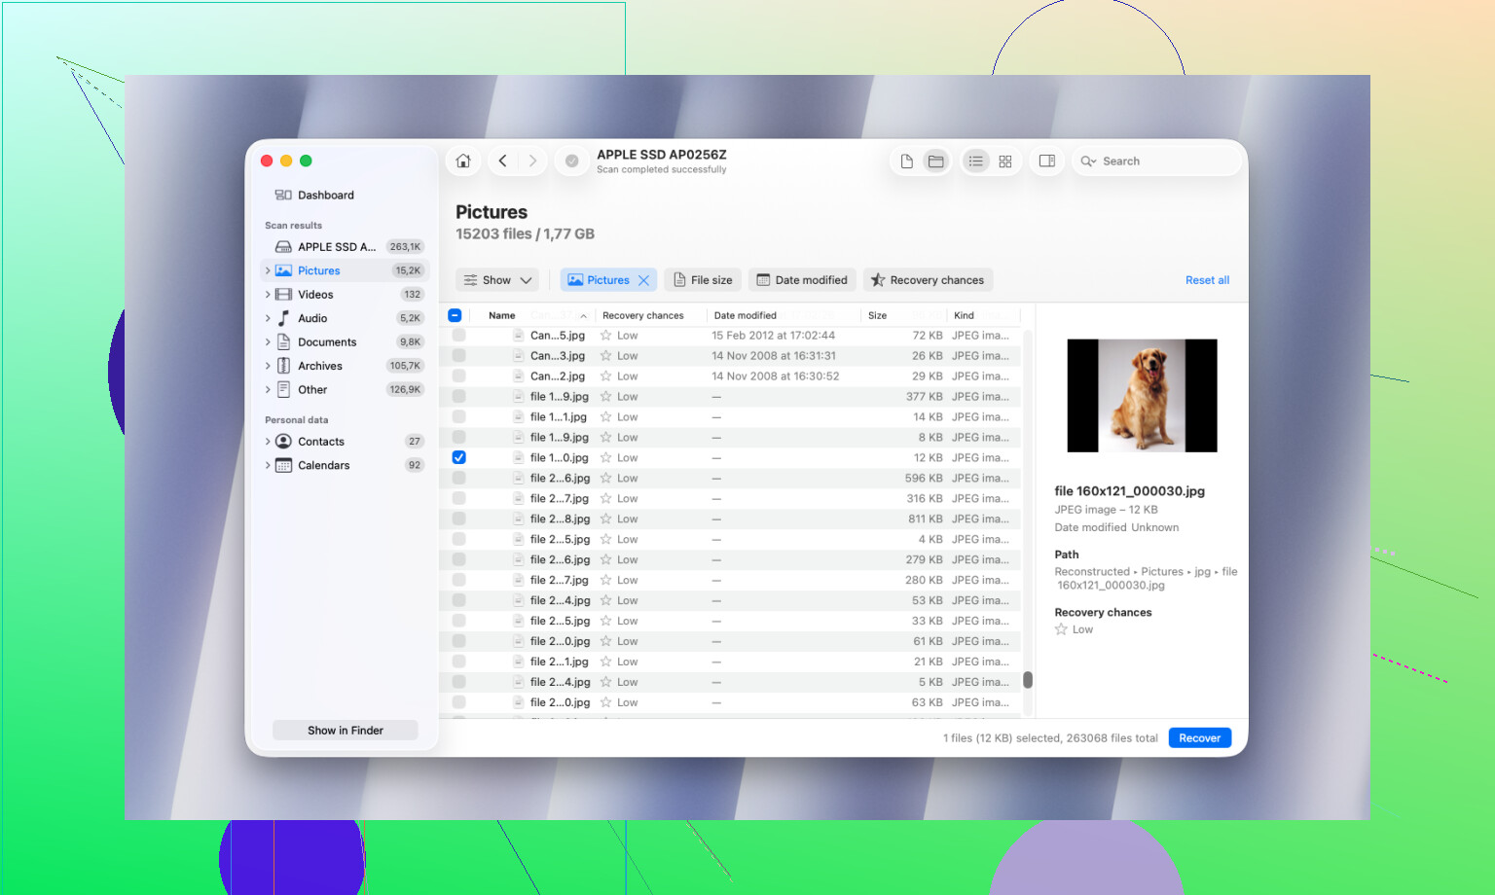Open the Date modified filter button
Screen dimensions: 1495x895
pyautogui.click(x=802, y=280)
